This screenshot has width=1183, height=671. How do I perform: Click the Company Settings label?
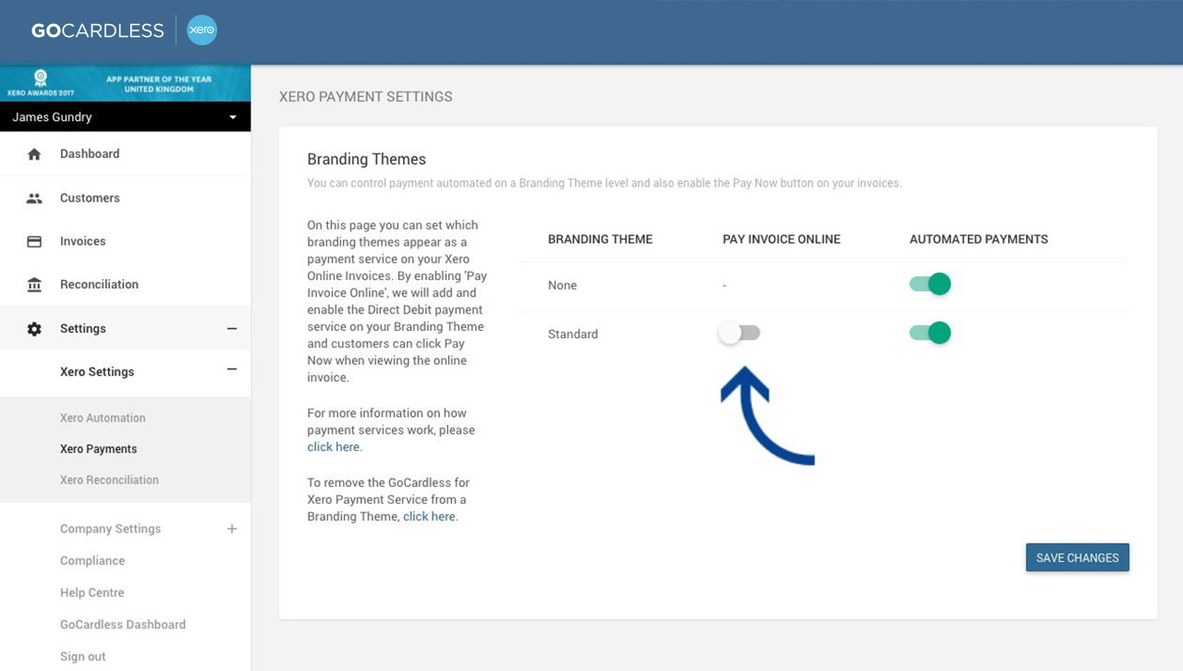(x=110, y=529)
